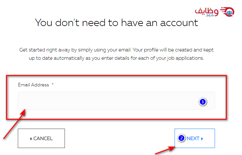
Task: Click the dashed speed lines on the logo
Action: pyautogui.click(x=223, y=10)
